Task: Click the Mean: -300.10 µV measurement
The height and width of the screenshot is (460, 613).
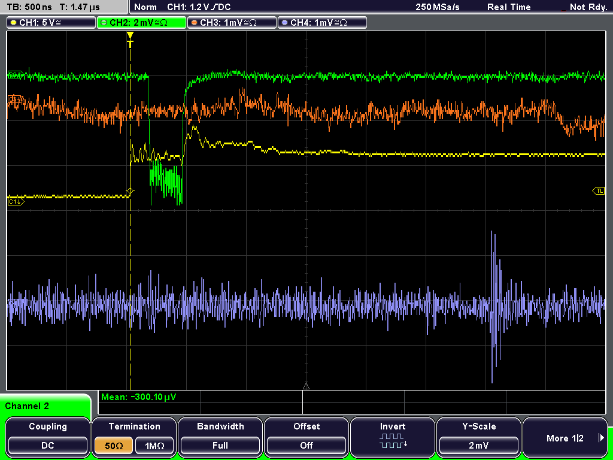Action: pyautogui.click(x=139, y=397)
